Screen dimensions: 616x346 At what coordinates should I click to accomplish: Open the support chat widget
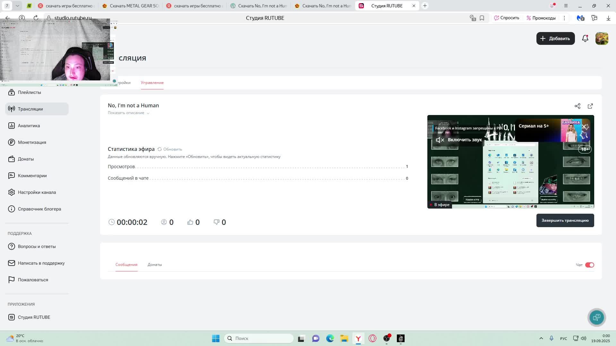(x=596, y=317)
